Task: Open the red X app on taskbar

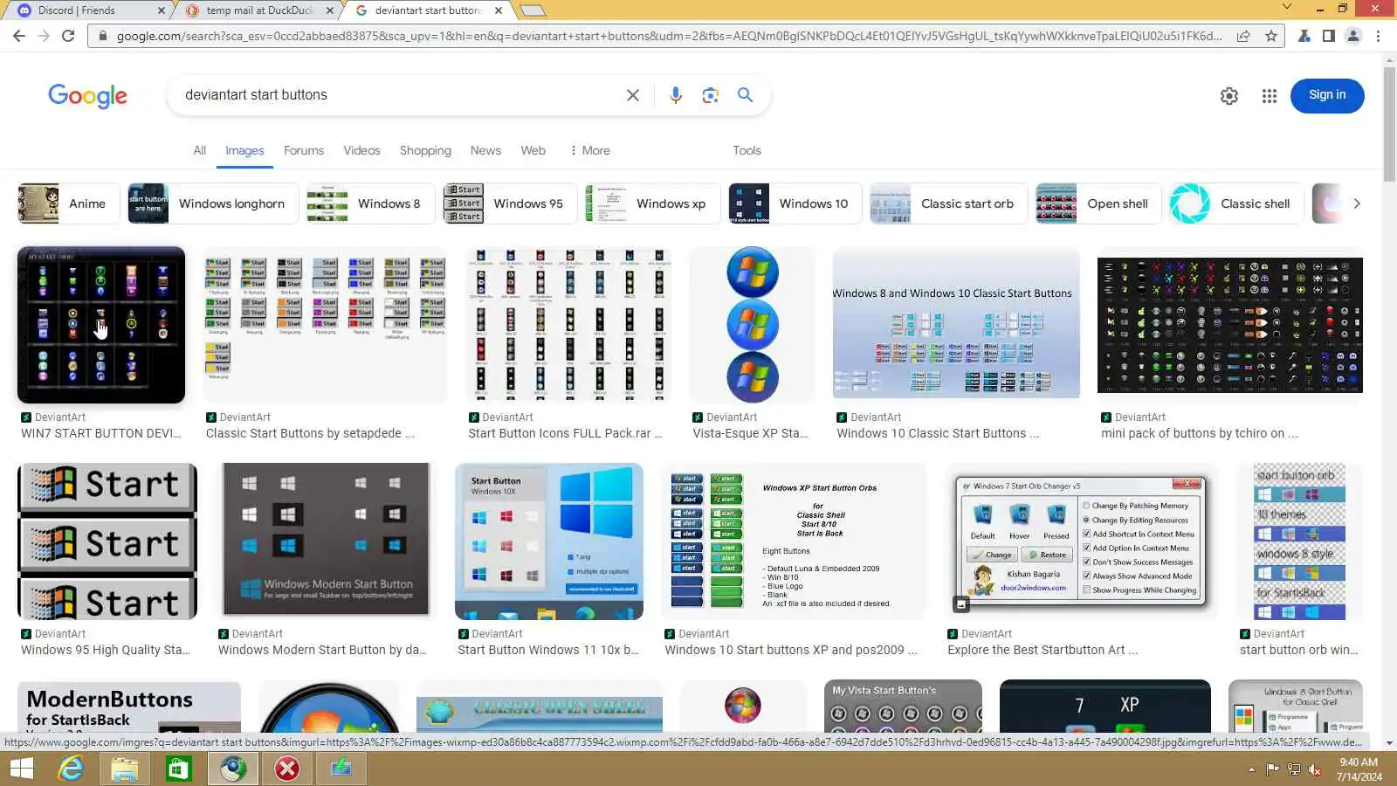Action: [x=287, y=769]
